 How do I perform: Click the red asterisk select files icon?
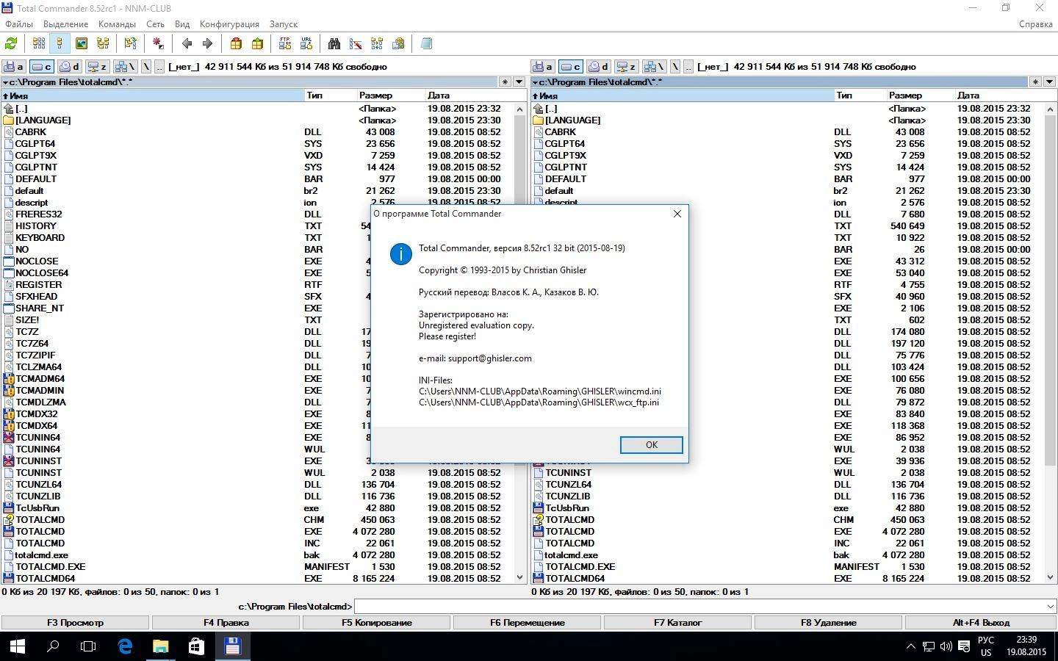[158, 43]
